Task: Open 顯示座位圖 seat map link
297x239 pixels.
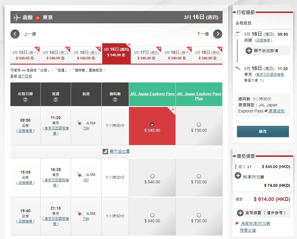Action: tap(120, 151)
